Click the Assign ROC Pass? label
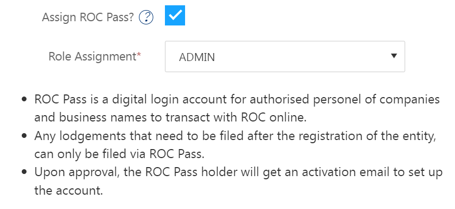 point(88,18)
